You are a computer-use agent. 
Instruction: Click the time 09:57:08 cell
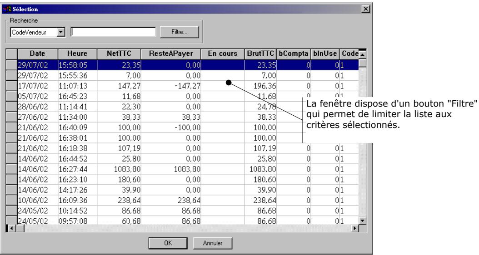(77, 221)
